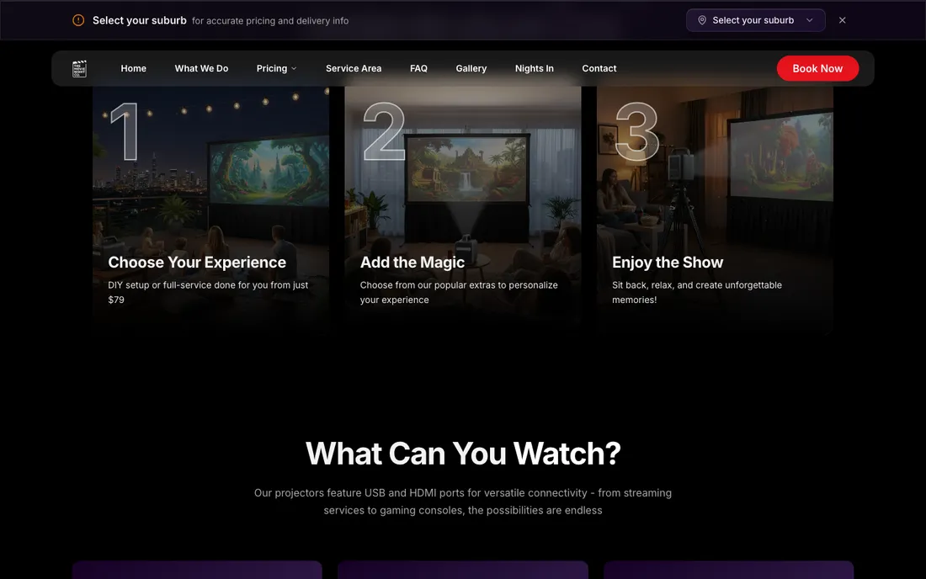The width and height of the screenshot is (926, 579).
Task: Go to the Contact page
Action: [599, 68]
